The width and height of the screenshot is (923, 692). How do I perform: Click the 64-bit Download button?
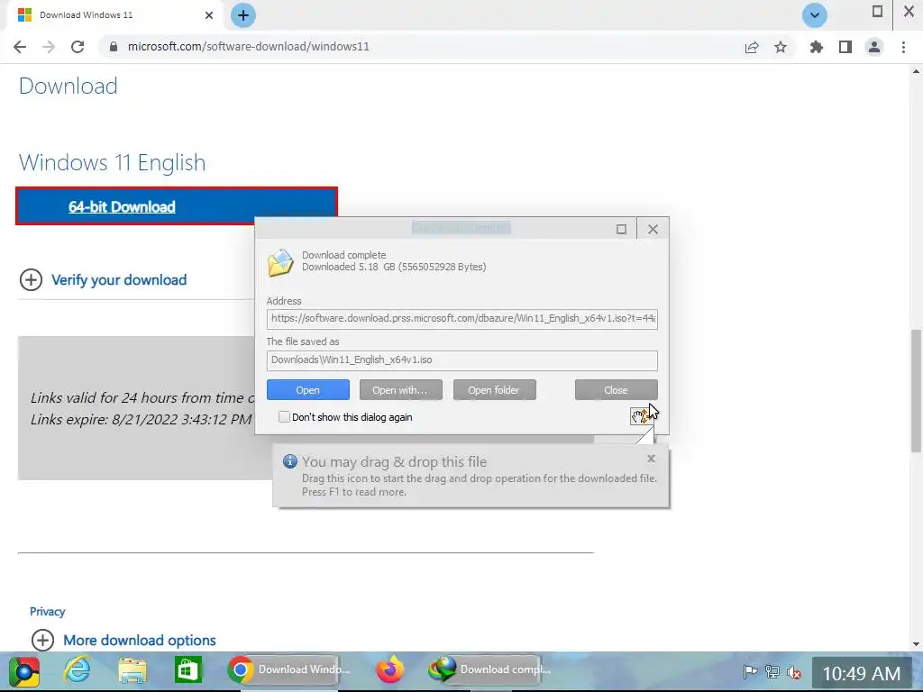point(177,206)
